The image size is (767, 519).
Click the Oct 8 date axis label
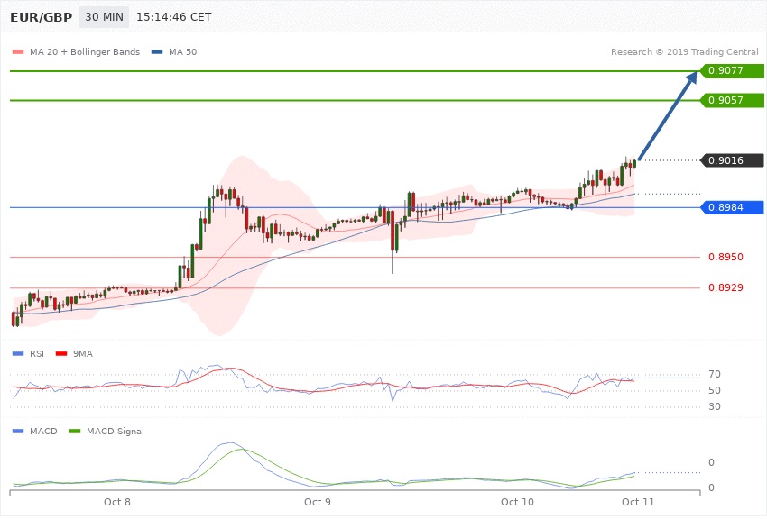click(x=117, y=503)
